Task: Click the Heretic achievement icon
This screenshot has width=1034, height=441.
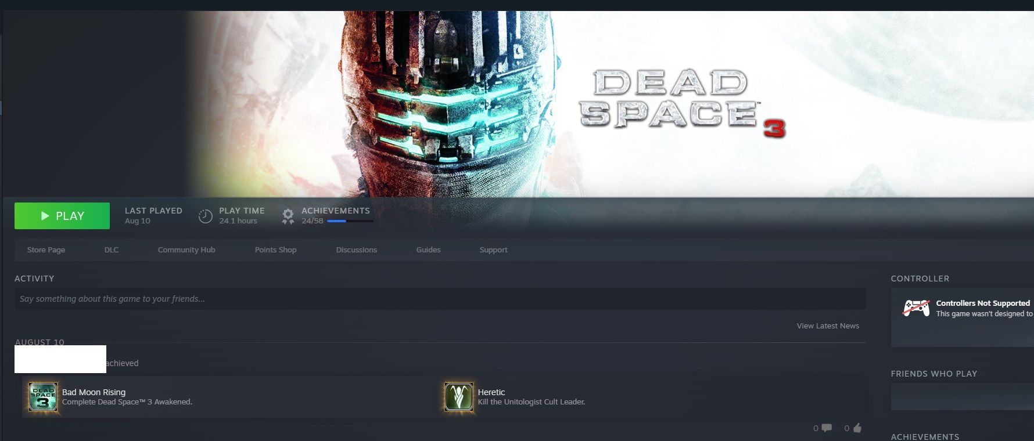Action: click(x=459, y=397)
